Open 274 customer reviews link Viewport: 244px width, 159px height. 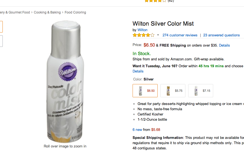pyautogui.click(x=180, y=35)
